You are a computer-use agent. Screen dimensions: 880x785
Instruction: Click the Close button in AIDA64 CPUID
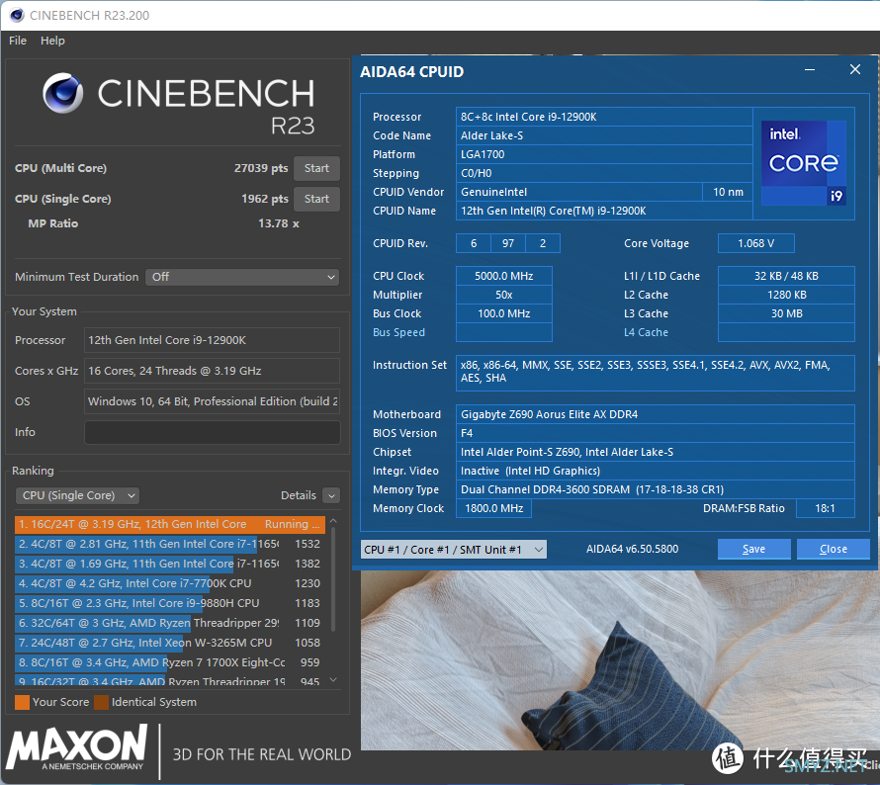click(833, 549)
